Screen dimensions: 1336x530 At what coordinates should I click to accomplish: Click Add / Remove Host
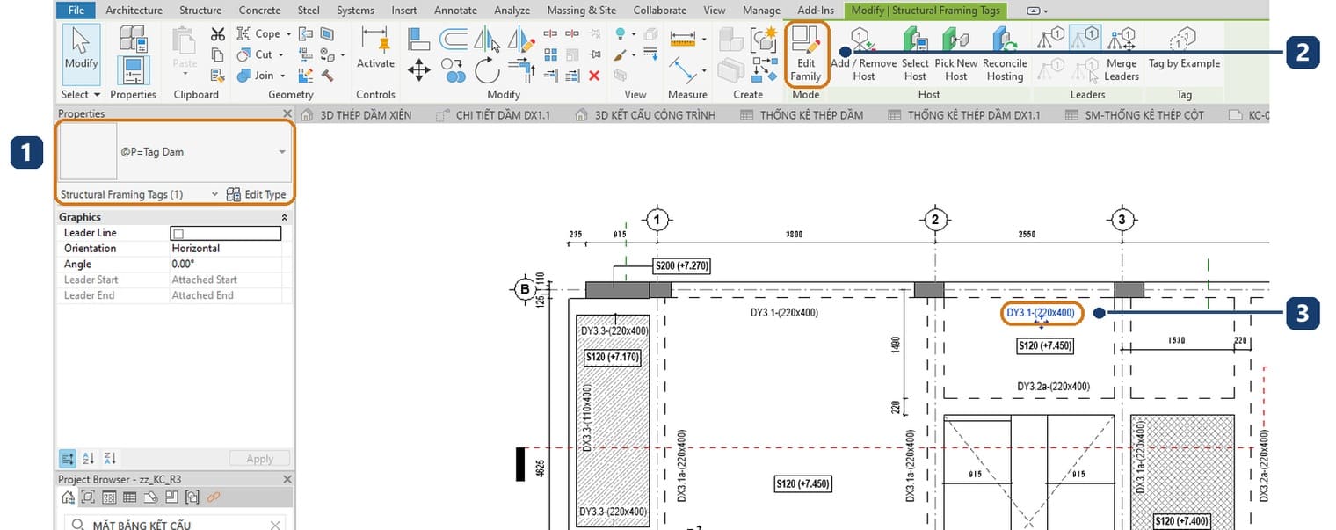point(864,54)
